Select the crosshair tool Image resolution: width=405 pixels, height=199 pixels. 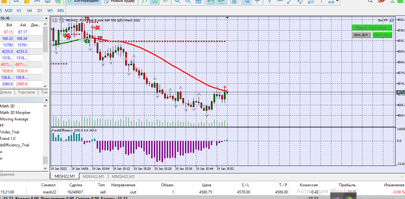257,2
